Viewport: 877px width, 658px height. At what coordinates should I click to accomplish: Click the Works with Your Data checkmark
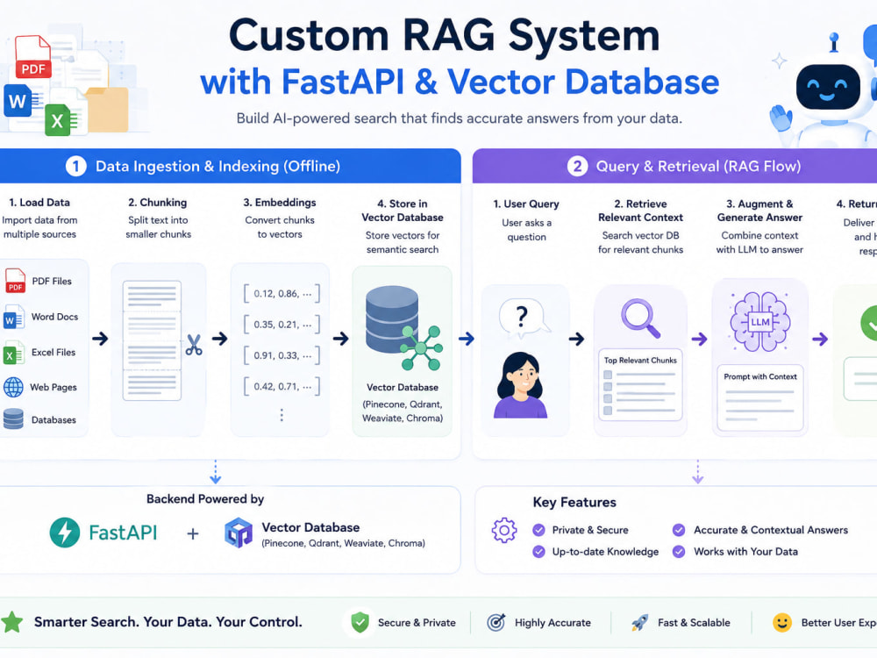click(679, 552)
